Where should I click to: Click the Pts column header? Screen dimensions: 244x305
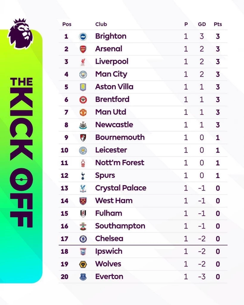click(x=218, y=24)
